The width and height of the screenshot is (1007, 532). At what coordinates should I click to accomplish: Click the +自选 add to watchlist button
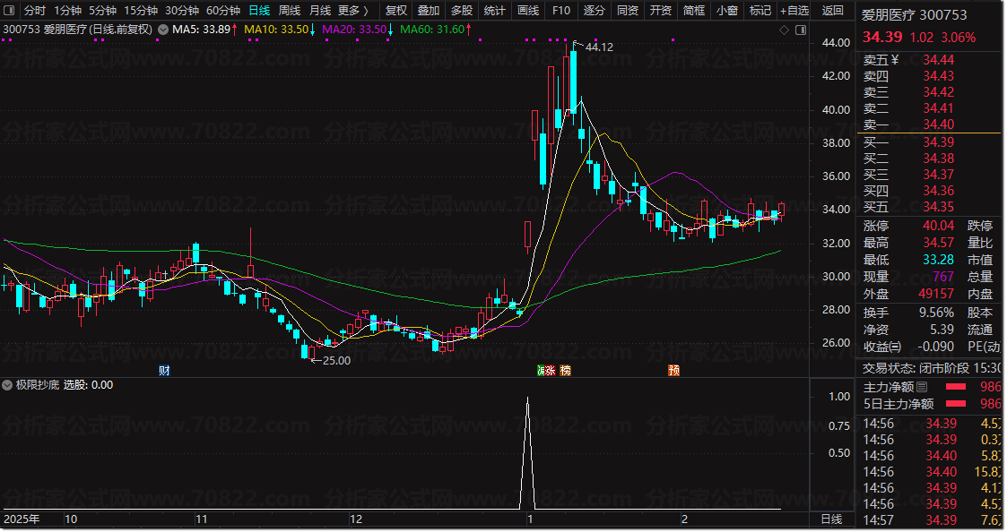click(794, 11)
